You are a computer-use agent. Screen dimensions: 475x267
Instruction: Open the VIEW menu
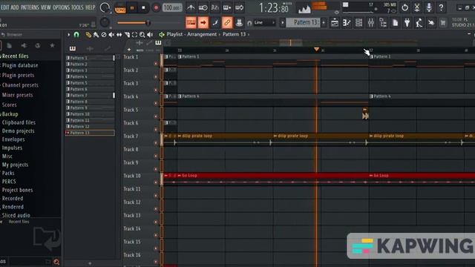(x=46, y=7)
